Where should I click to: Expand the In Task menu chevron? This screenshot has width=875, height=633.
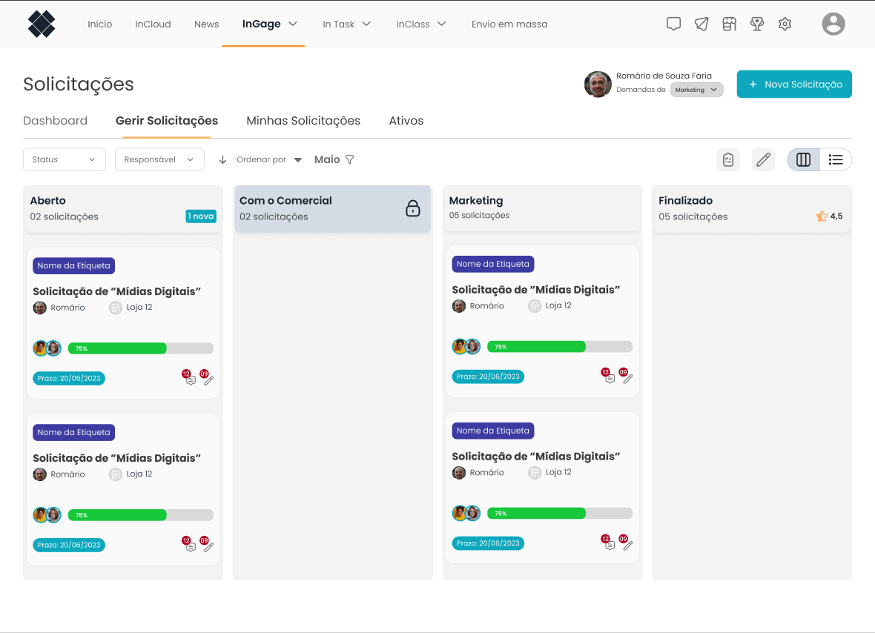[x=366, y=24]
